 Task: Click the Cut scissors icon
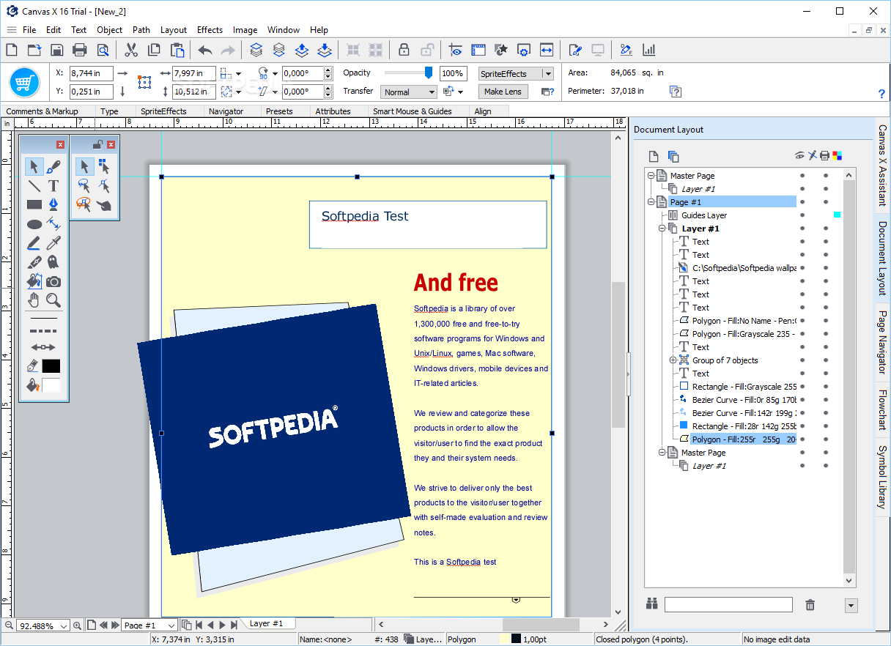click(131, 50)
